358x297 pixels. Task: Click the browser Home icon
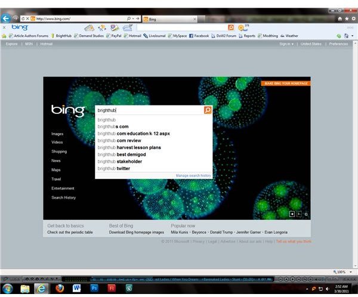pyautogui.click(x=340, y=18)
